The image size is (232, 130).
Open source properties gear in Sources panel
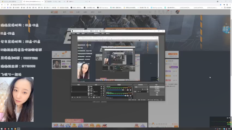click(x=94, y=97)
